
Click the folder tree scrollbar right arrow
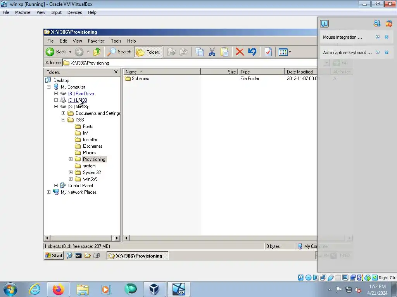click(117, 238)
